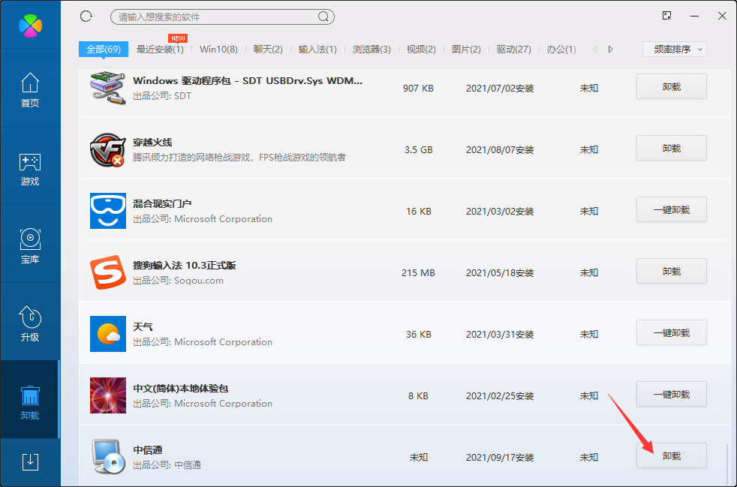Select the 穿越火线 title text

(x=152, y=142)
